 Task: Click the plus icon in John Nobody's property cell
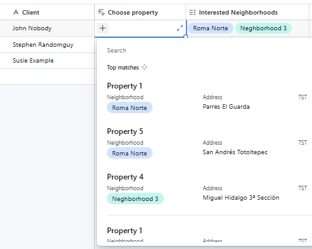coord(103,28)
